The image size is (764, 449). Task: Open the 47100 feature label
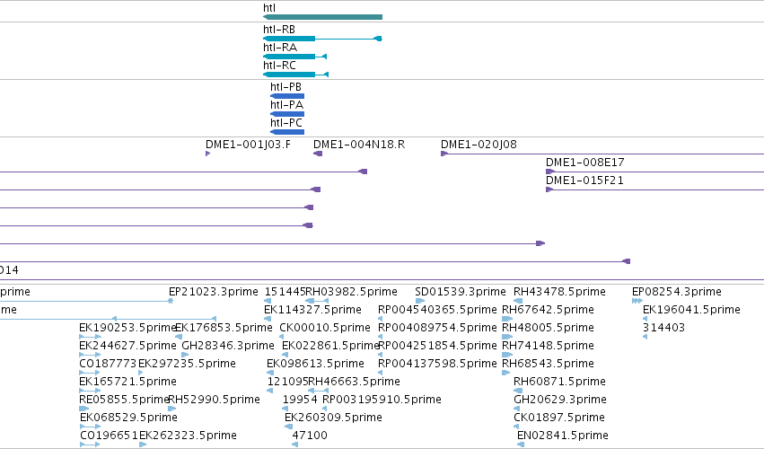pos(310,436)
